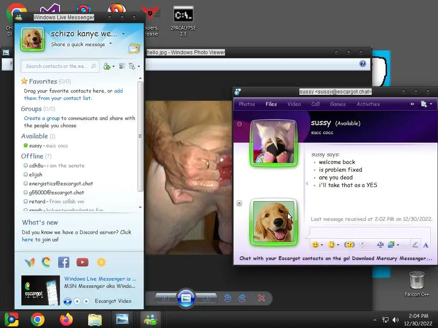This screenshot has height=328, width=438.
Task: Click the escargot video thumbnail
Action: coord(41,290)
